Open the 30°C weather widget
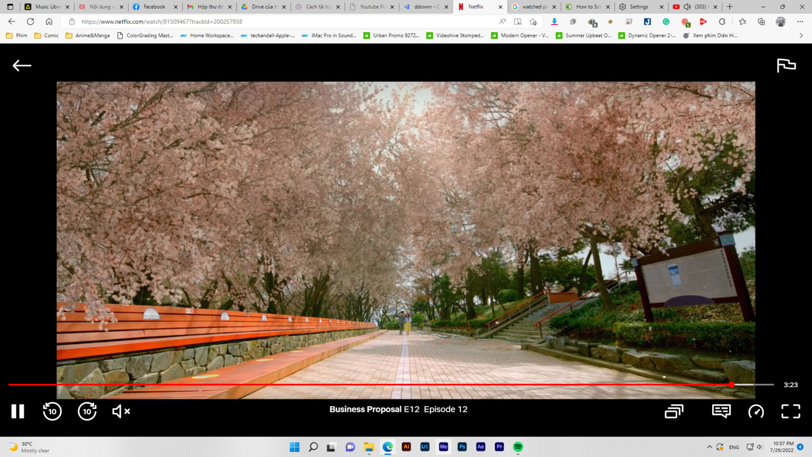Image resolution: width=812 pixels, height=457 pixels. click(x=29, y=447)
